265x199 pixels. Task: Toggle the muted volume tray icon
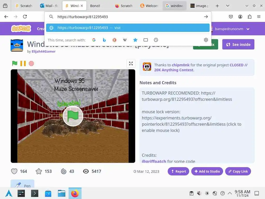[x=199, y=193]
